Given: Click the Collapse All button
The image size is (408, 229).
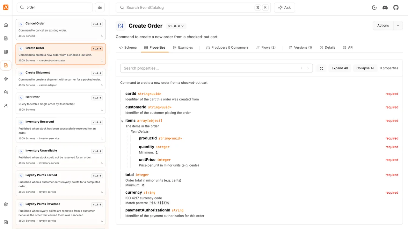Looking at the screenshot, I should (x=365, y=68).
